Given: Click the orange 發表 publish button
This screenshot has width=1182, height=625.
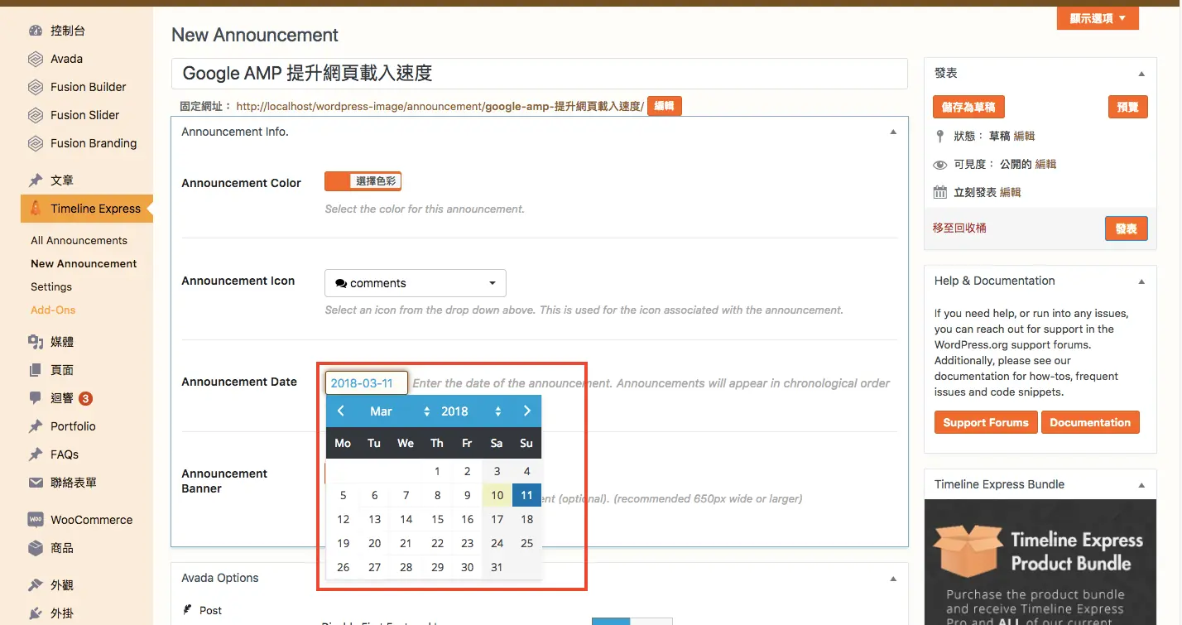Looking at the screenshot, I should (x=1126, y=228).
